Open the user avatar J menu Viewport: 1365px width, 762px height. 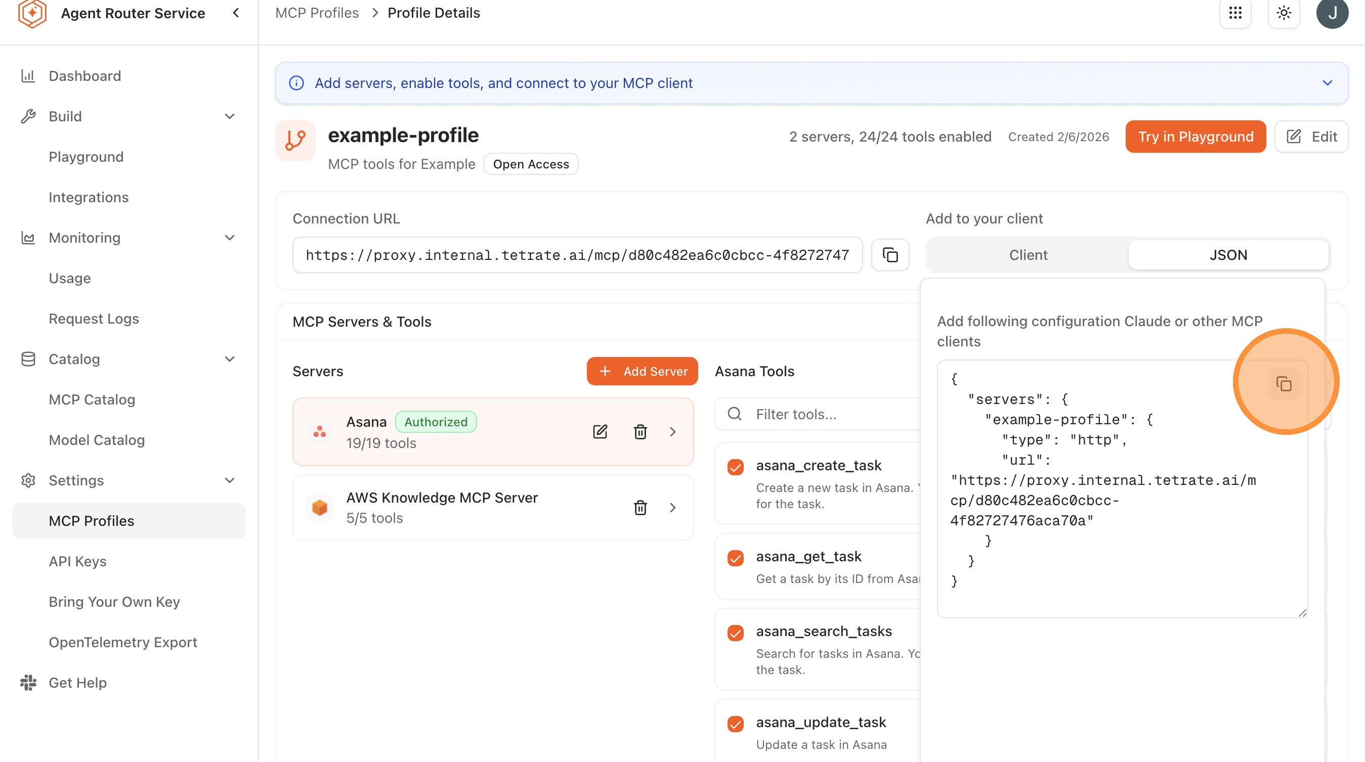click(1332, 13)
